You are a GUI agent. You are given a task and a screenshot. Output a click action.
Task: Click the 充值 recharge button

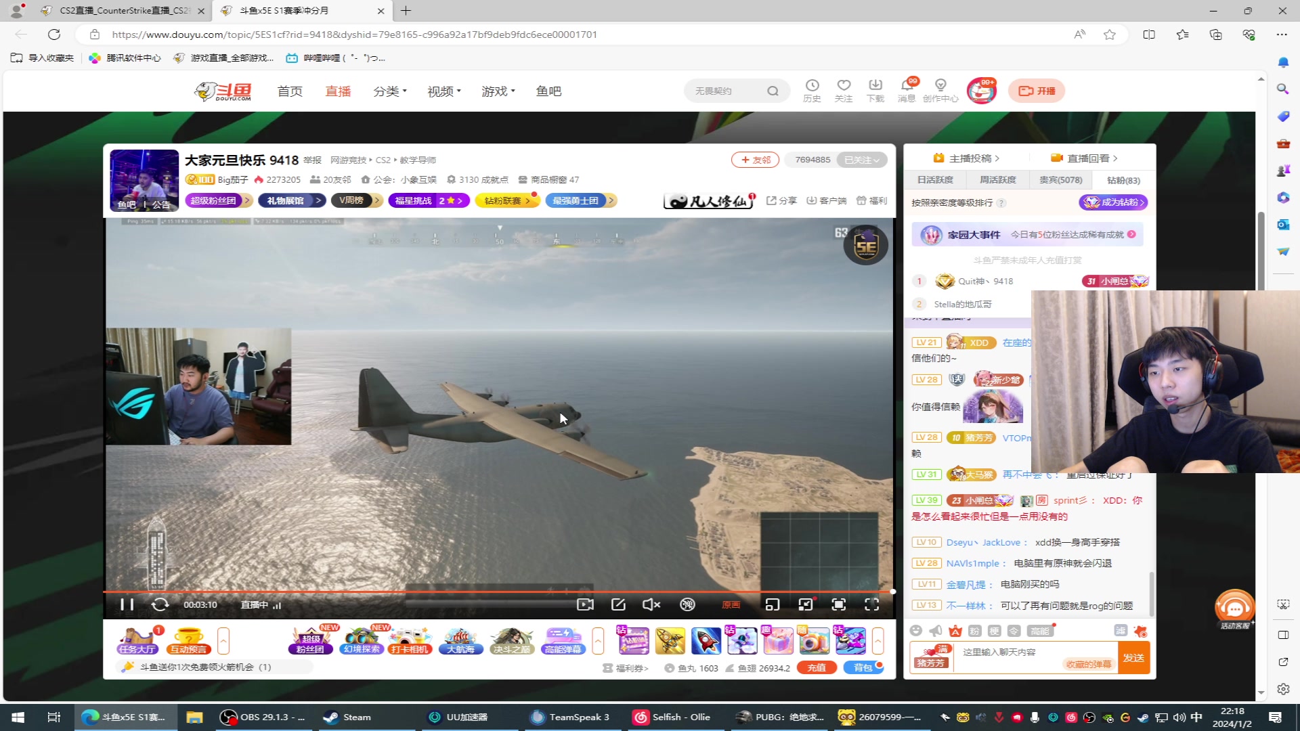[817, 667]
